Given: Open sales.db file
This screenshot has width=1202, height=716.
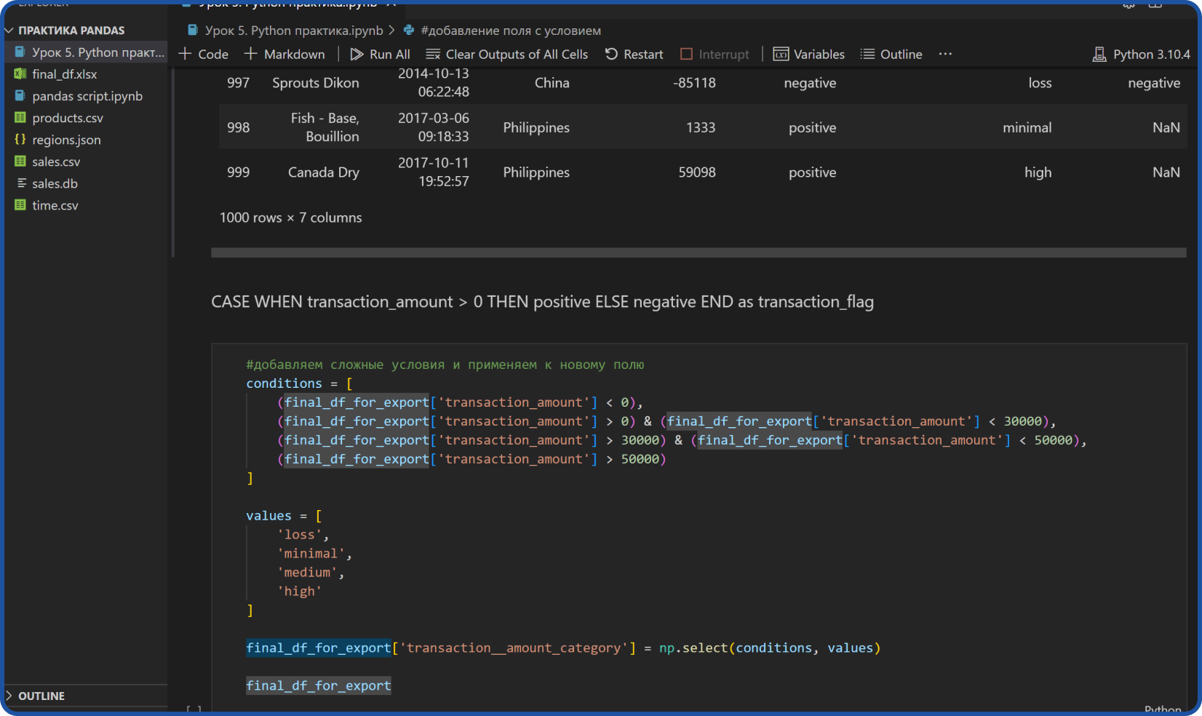Looking at the screenshot, I should pos(86,183).
